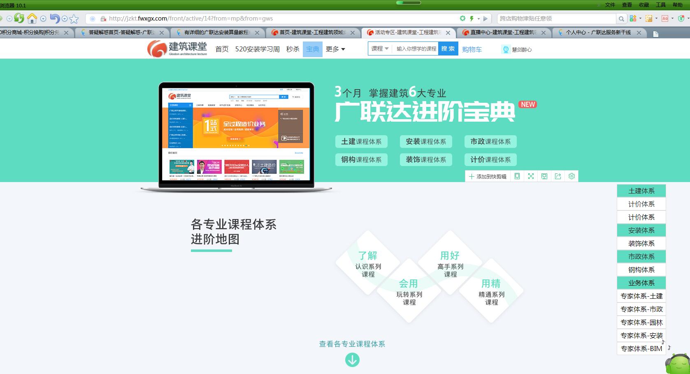Image resolution: width=690 pixels, height=374 pixels.
Task: Click the red Aa translate icon
Action: 665,18
